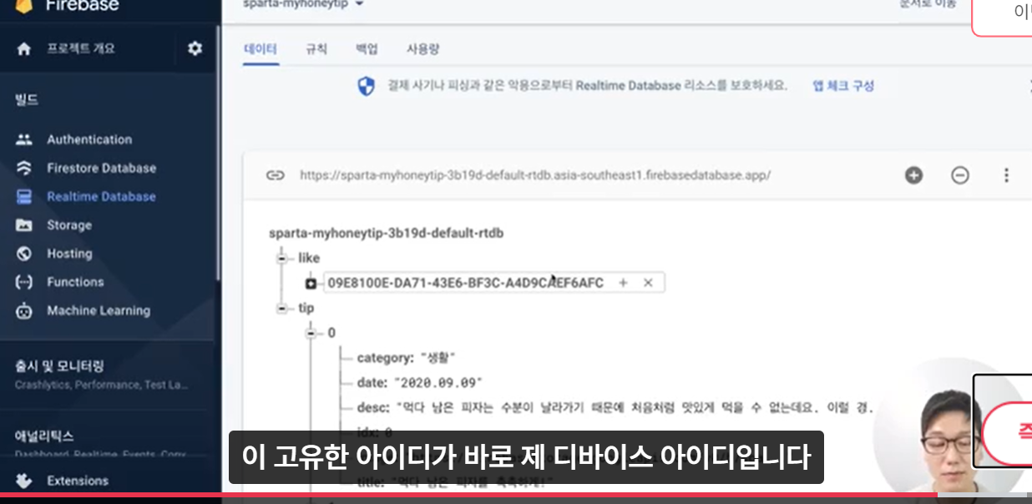Expand the 09E8100E device ID node

tap(311, 284)
